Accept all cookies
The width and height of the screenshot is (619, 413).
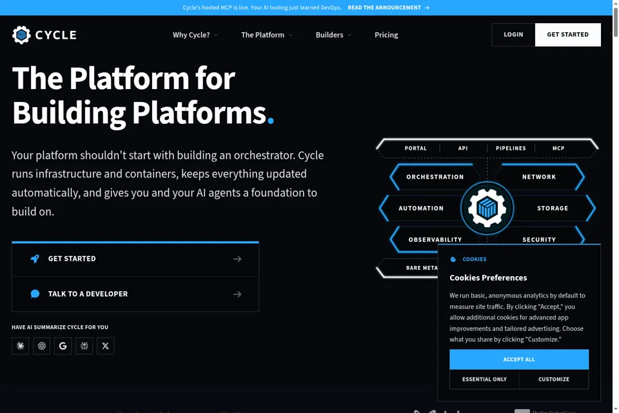coord(518,359)
